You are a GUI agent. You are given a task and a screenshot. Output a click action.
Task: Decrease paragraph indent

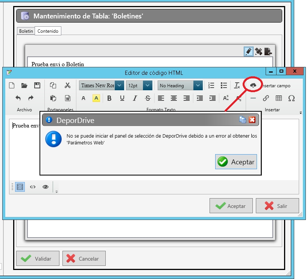[x=200, y=98]
